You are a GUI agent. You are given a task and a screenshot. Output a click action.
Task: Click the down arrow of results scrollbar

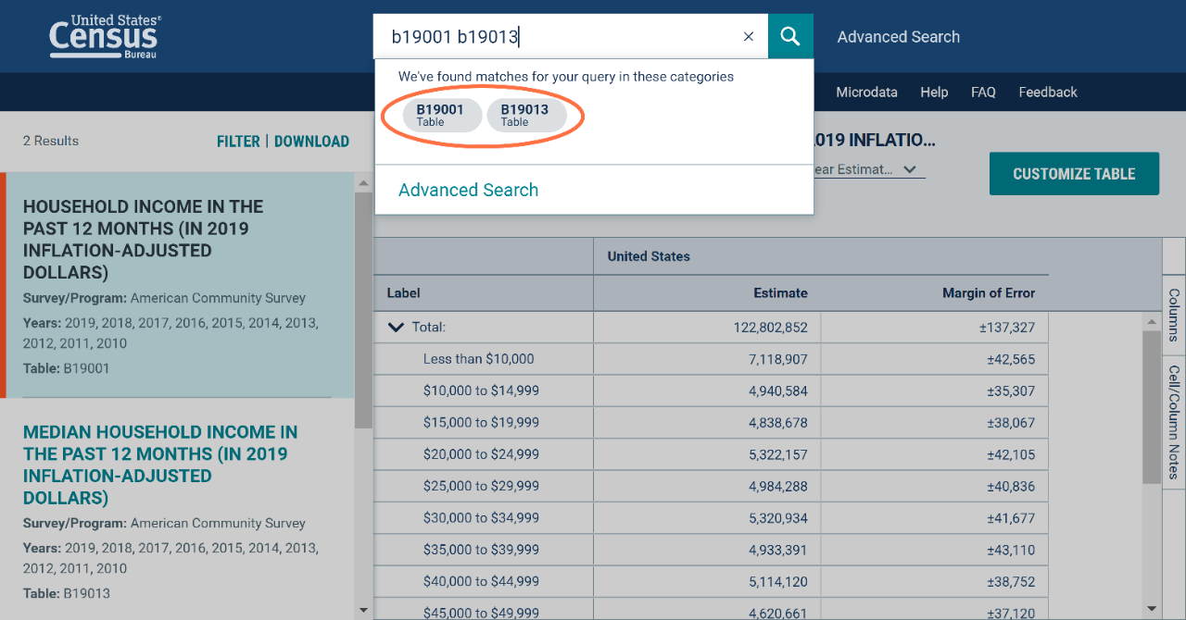click(x=363, y=611)
